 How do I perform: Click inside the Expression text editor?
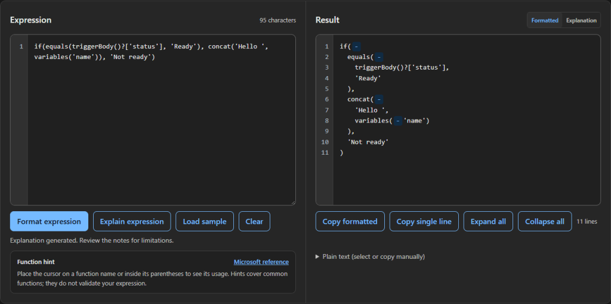pos(161,120)
